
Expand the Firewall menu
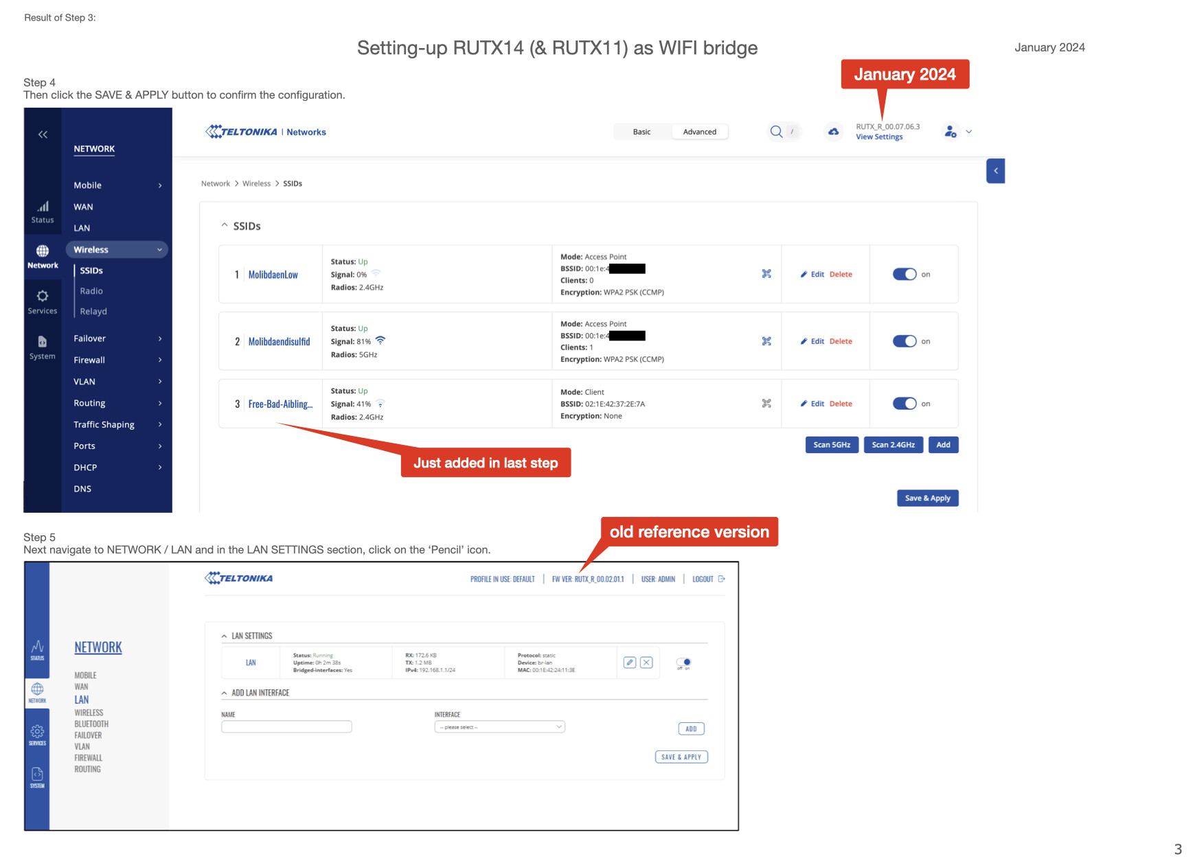tap(118, 360)
